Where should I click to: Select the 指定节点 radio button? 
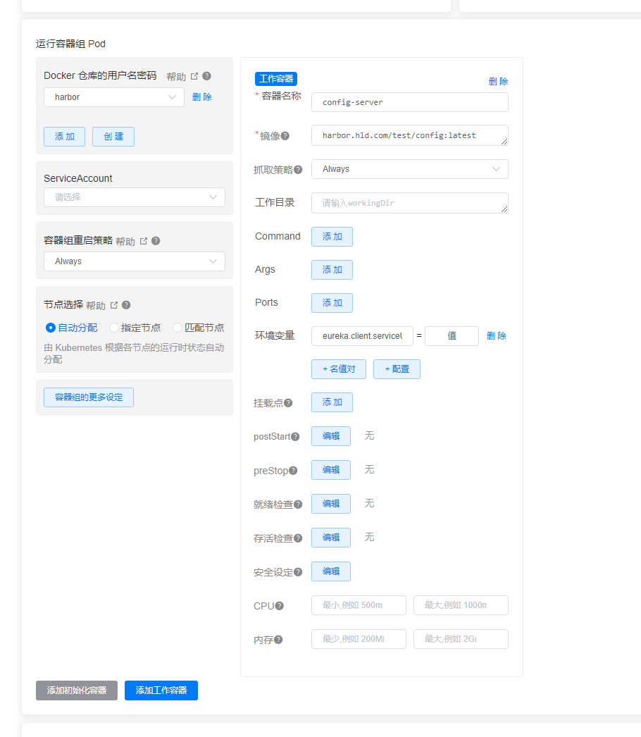(113, 327)
